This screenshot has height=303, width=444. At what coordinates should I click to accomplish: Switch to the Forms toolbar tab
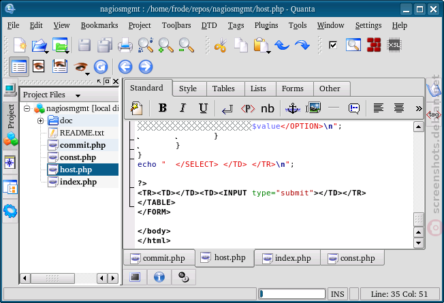tap(294, 89)
